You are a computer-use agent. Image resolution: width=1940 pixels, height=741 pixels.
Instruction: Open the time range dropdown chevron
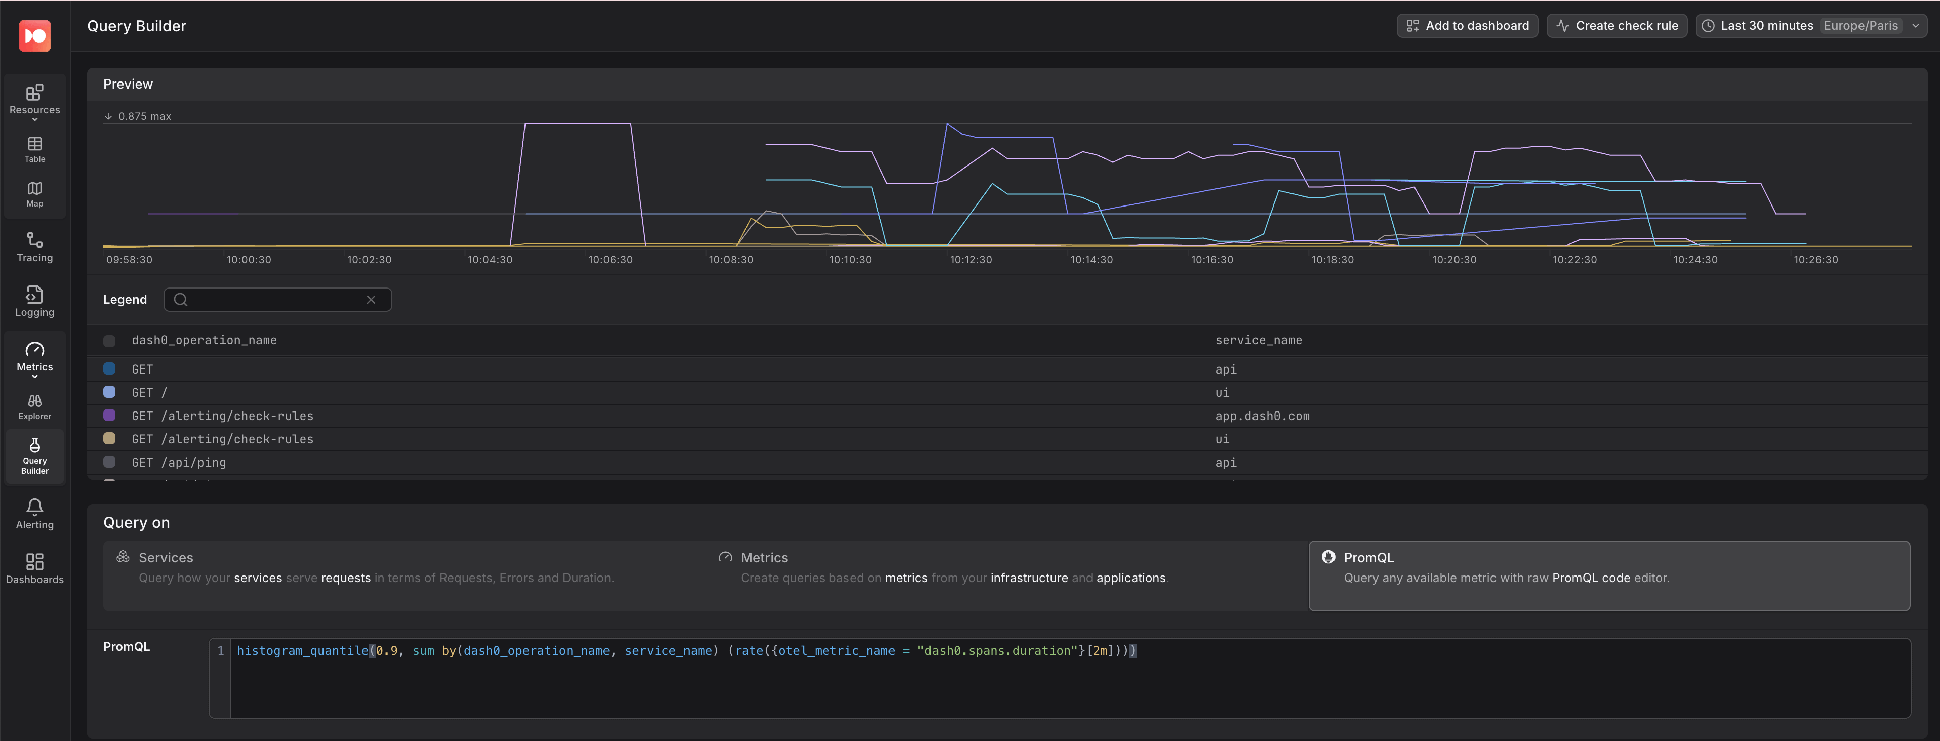click(x=1916, y=26)
